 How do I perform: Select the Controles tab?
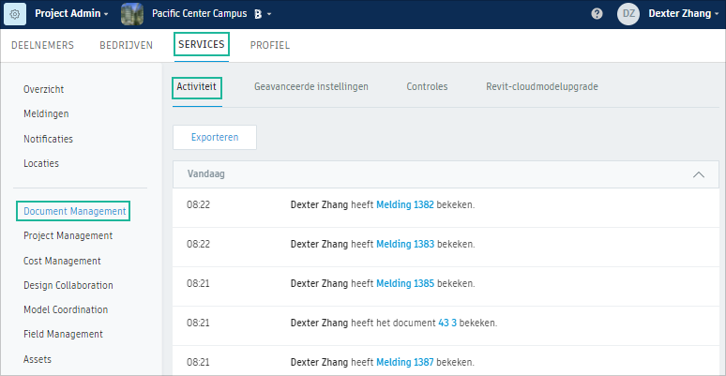click(427, 86)
